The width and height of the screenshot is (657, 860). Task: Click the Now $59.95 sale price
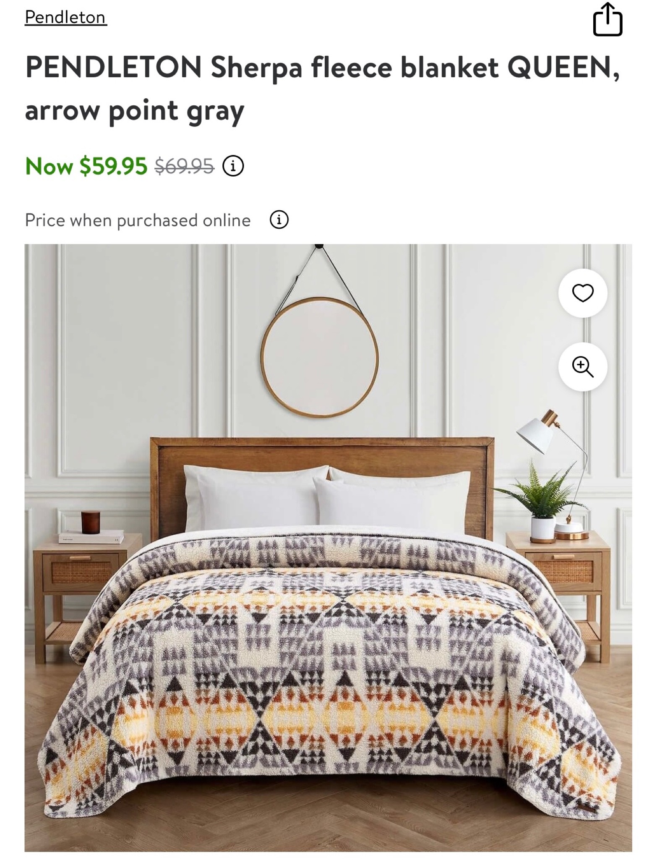(86, 166)
